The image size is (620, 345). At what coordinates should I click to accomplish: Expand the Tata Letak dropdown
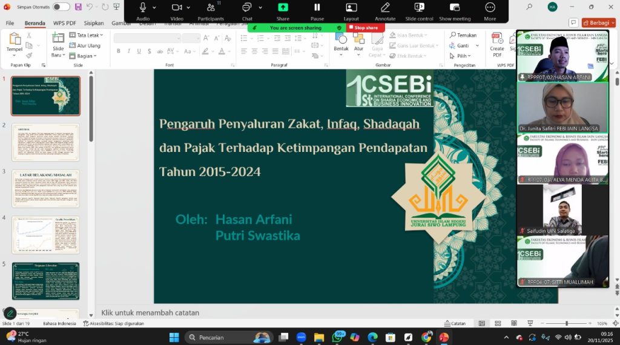[89, 36]
